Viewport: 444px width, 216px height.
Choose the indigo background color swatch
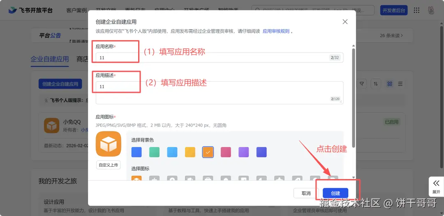click(261, 152)
